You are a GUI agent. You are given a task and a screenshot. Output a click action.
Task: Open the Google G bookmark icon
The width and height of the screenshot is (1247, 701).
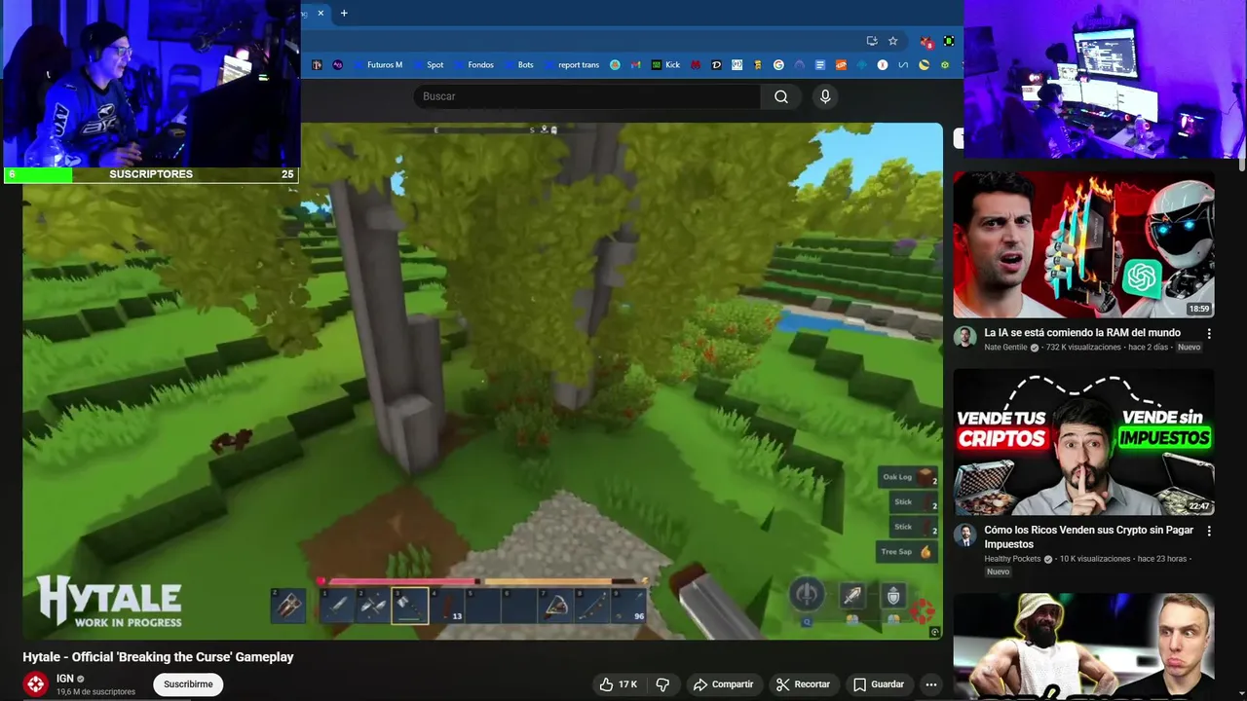point(778,65)
